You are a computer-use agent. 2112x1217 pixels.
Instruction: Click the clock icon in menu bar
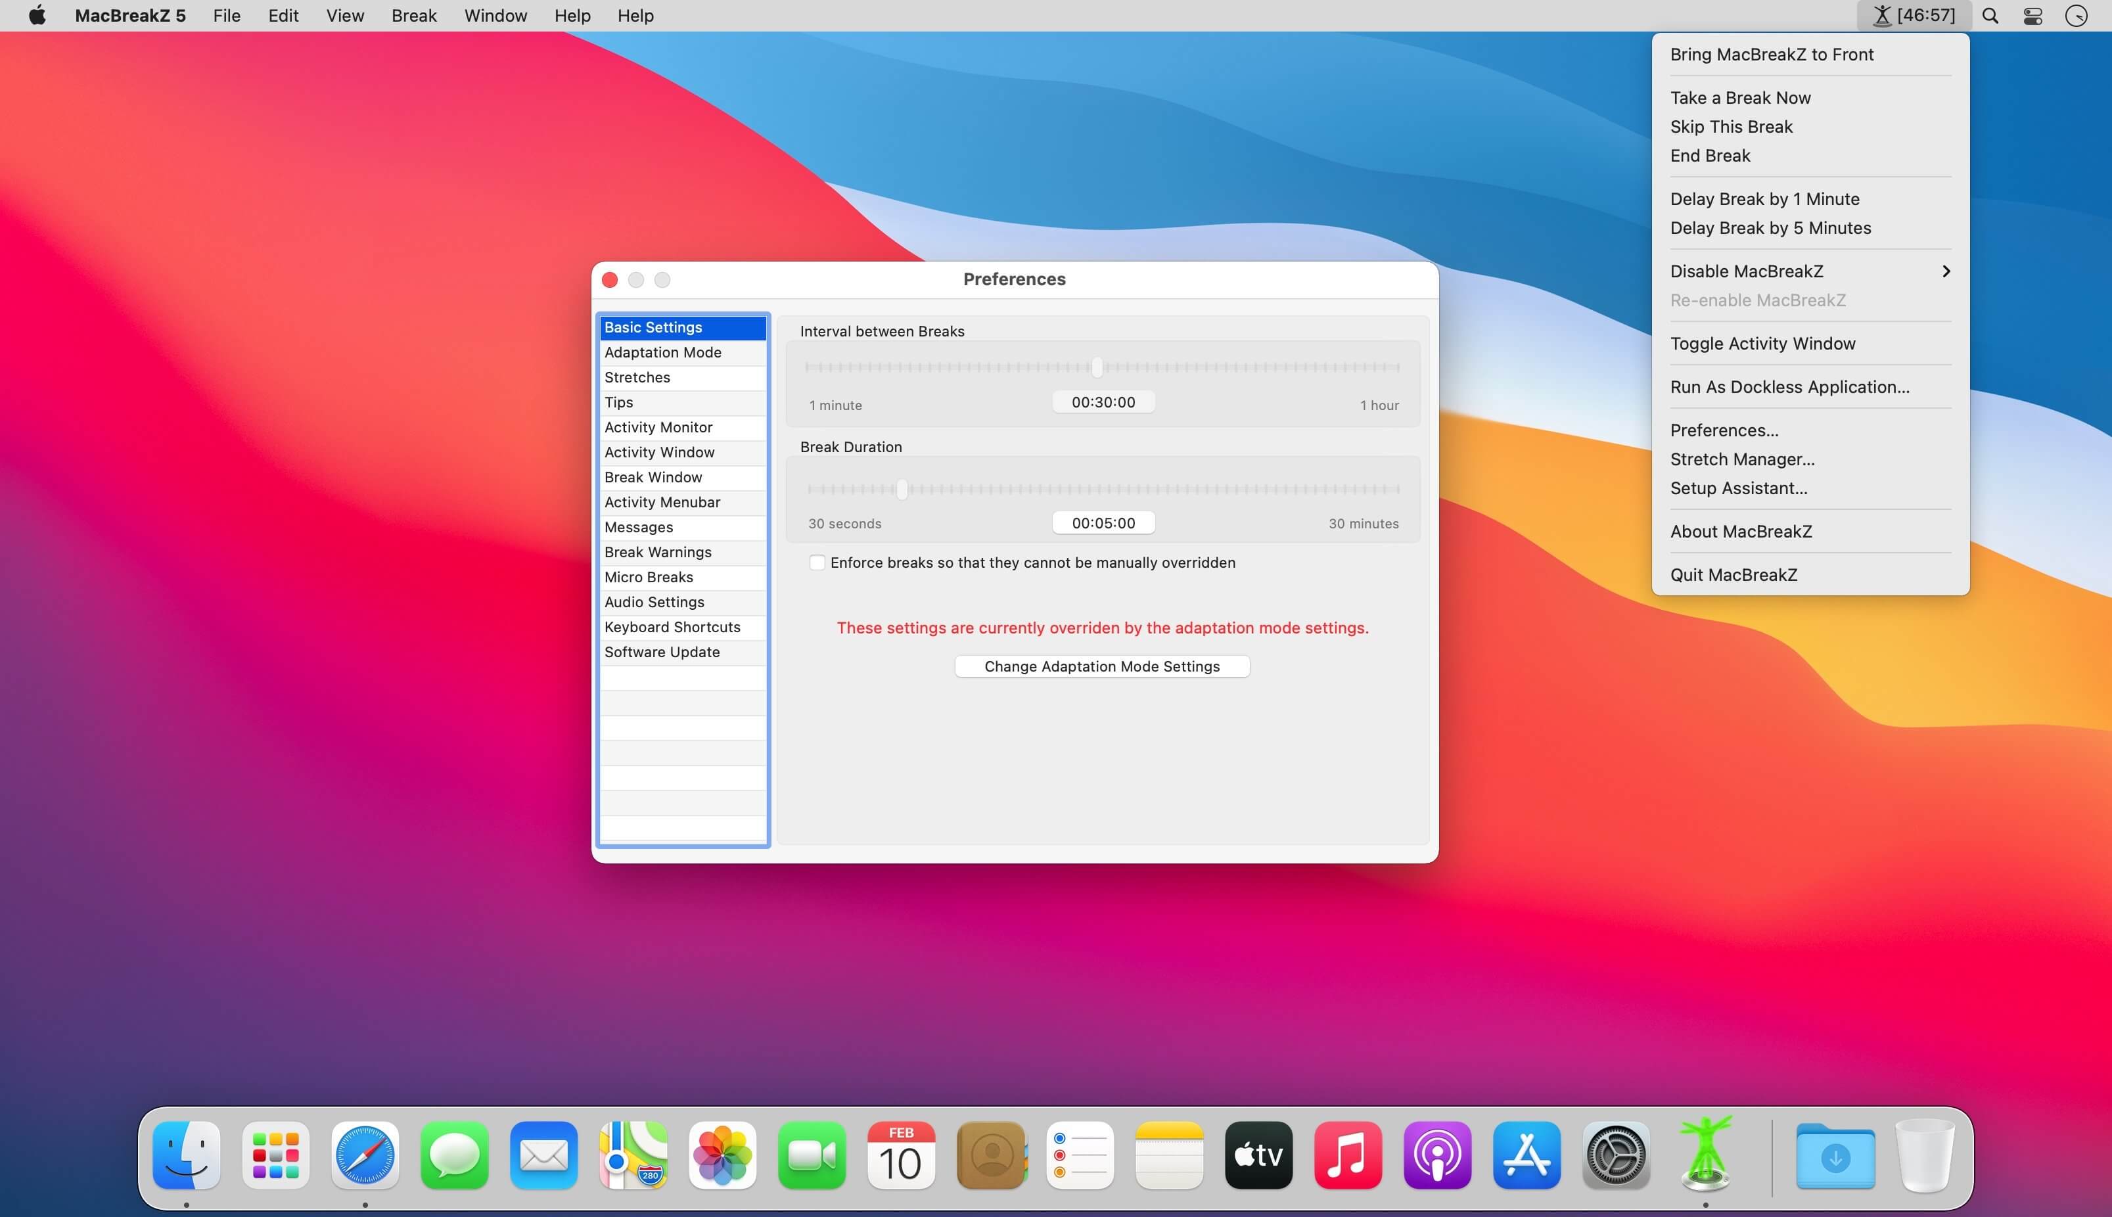point(2077,16)
